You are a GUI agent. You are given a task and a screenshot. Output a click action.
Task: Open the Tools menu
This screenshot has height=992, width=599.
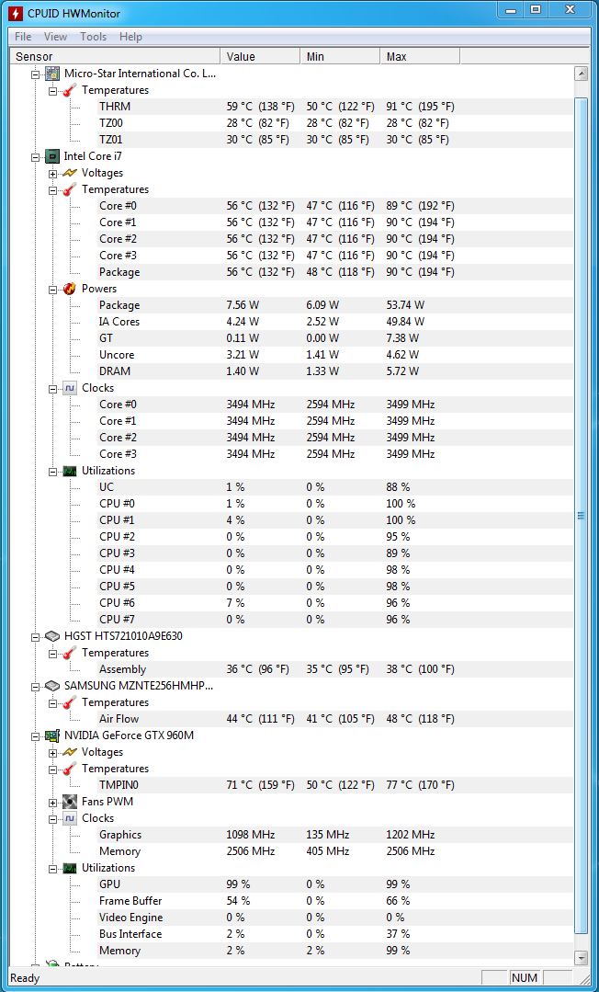coord(93,37)
